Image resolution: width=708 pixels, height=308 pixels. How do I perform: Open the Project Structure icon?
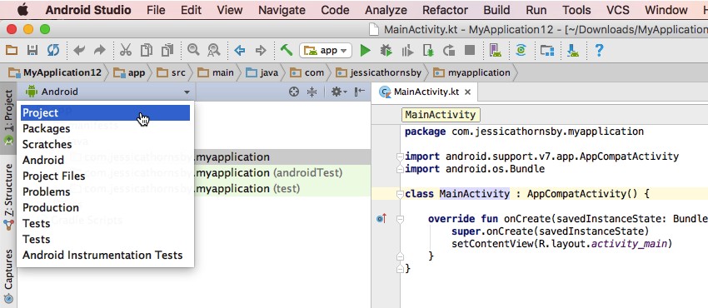click(x=547, y=50)
